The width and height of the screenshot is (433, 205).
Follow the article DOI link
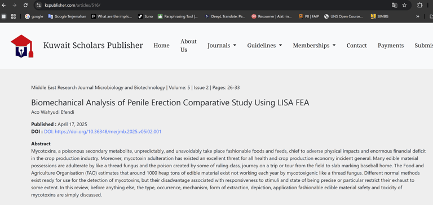tap(103, 132)
